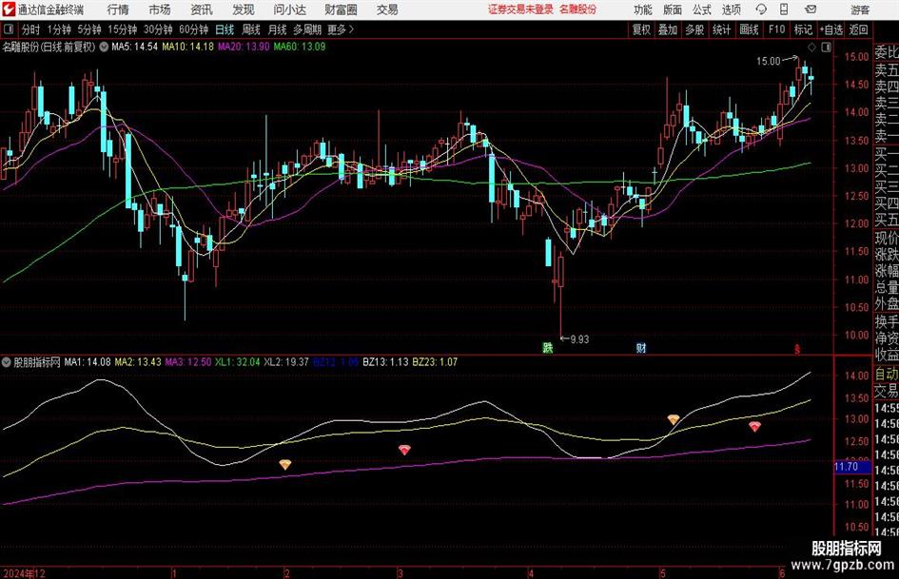Click the 游客 guest account label

[859, 10]
